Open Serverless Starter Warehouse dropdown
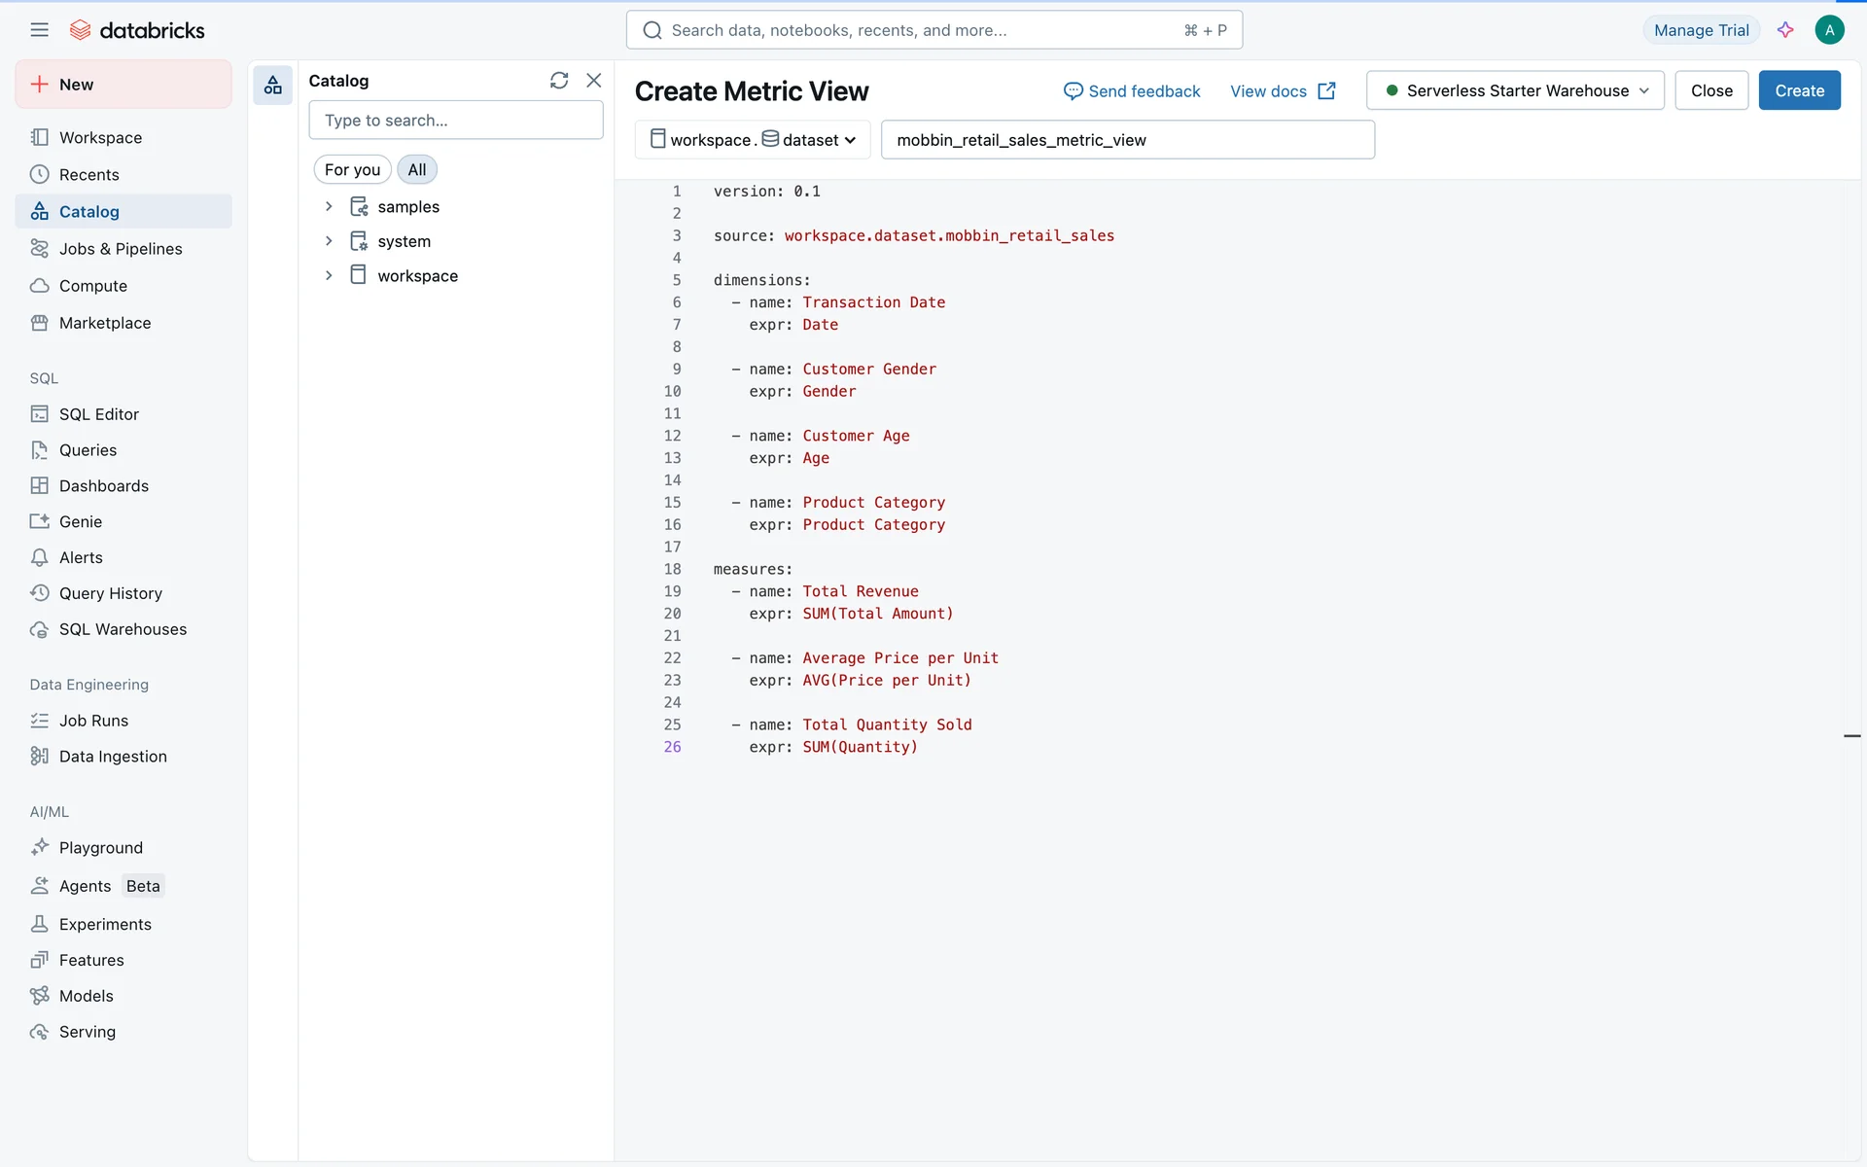Viewport: 1867px width, 1167px height. point(1515,90)
